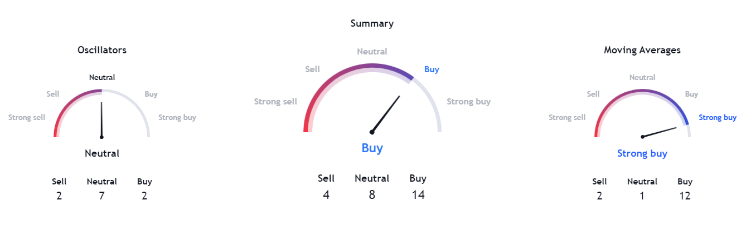
Task: Click the highlighted Buy label on Summary arc
Action: (432, 69)
